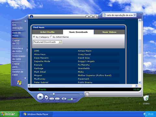Click Fu Manchu in the list
The height and width of the screenshot is (117, 156).
click(x=84, y=65)
